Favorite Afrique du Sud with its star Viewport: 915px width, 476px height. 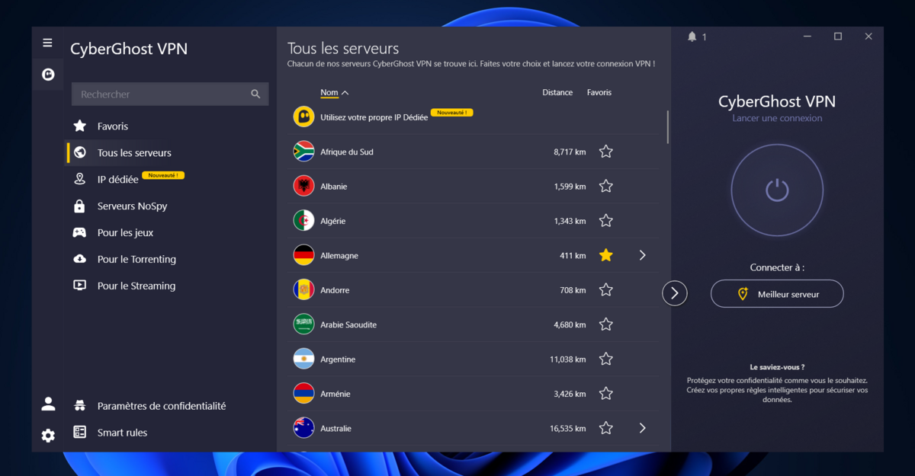pyautogui.click(x=606, y=152)
